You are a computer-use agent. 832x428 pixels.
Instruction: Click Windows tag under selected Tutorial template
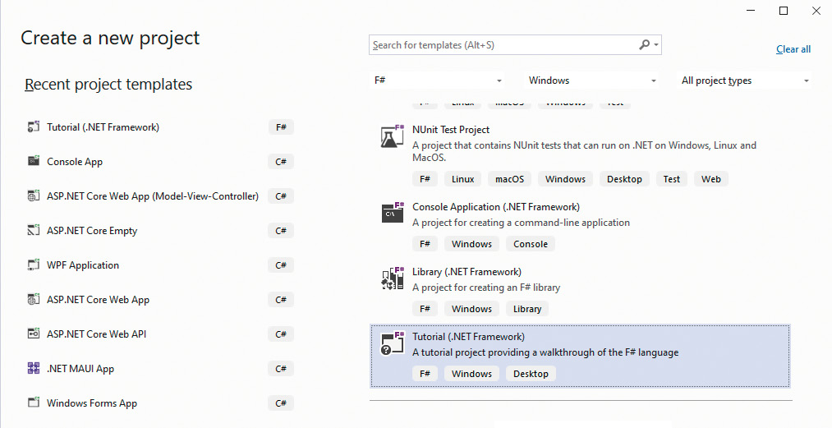point(471,373)
